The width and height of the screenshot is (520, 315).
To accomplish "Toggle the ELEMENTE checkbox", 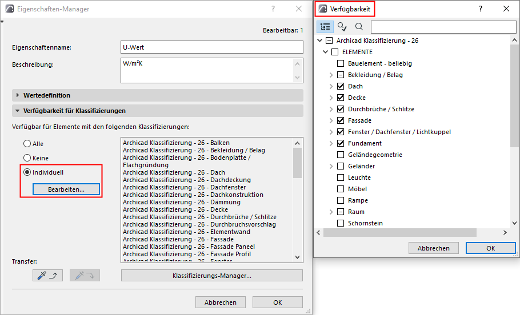I will click(x=335, y=52).
